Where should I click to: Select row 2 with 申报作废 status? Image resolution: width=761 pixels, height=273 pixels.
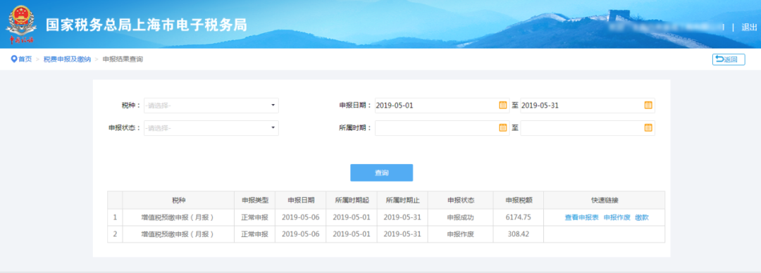coord(386,234)
